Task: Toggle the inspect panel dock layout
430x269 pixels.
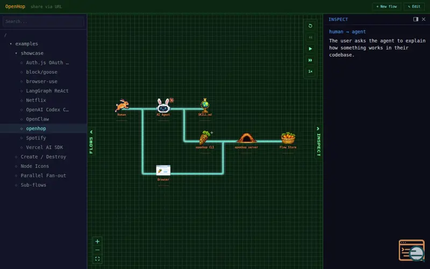Action: pyautogui.click(x=415, y=19)
